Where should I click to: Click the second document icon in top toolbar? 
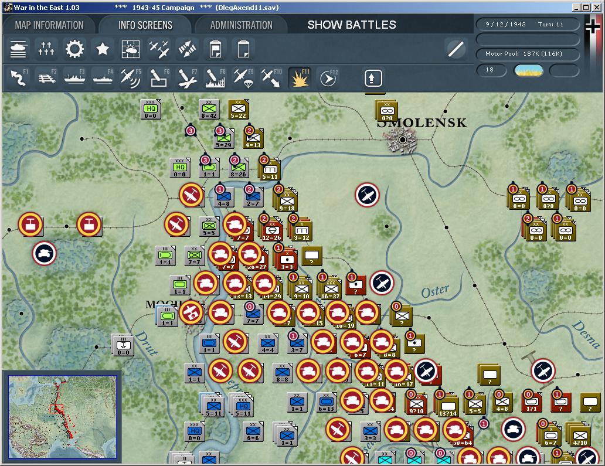243,49
